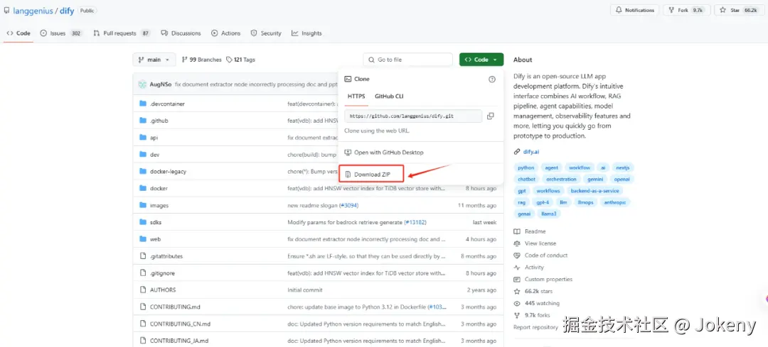Collapse the green Code dropdown button

[481, 60]
